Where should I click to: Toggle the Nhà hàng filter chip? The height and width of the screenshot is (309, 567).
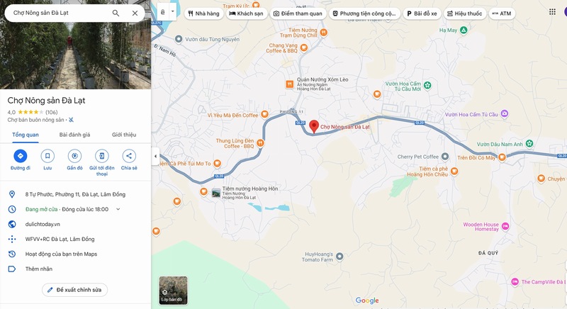(x=203, y=13)
